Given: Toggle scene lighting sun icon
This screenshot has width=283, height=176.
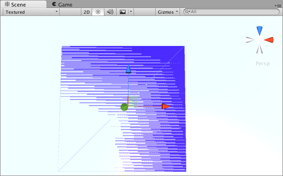Looking at the screenshot, I should click(98, 12).
